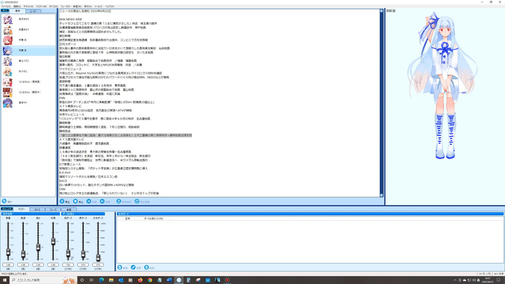Open the マスター menu
Viewport: 505px width, 284px height.
[x=41, y=6]
